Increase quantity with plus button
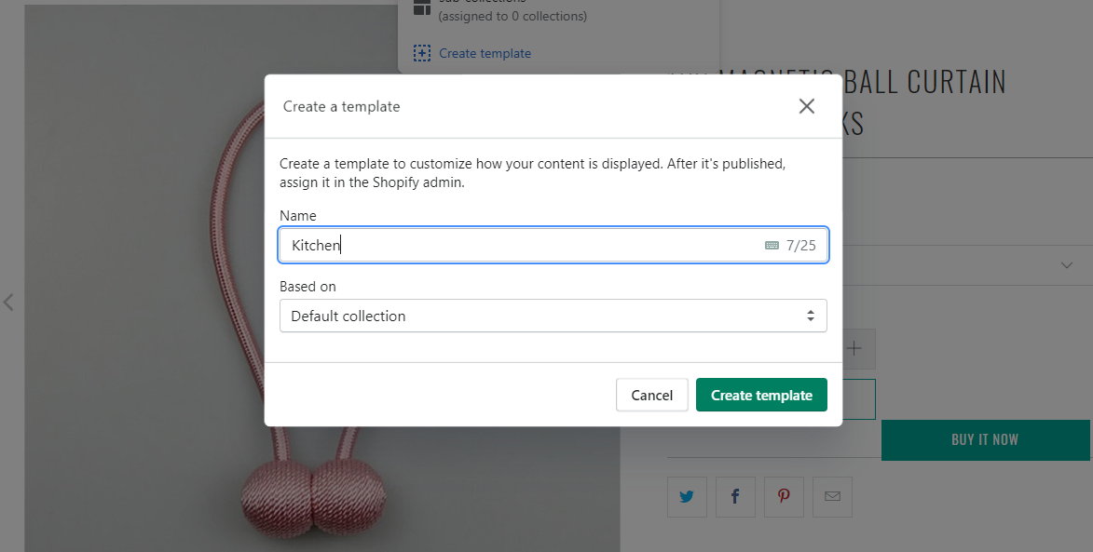Viewport: 1093px width, 552px height. tap(854, 348)
